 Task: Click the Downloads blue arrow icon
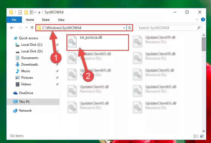(18, 65)
